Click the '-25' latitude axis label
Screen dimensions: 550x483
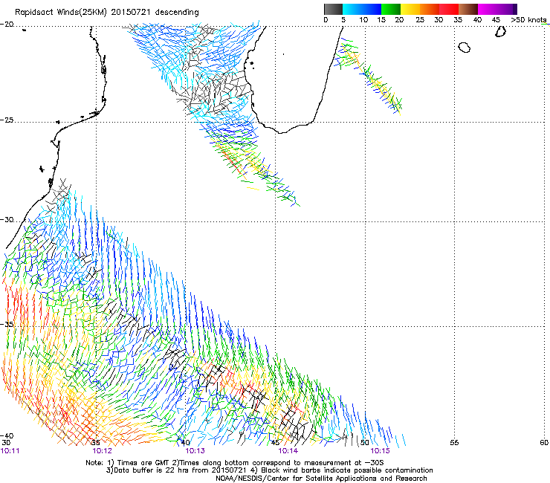tap(7, 120)
